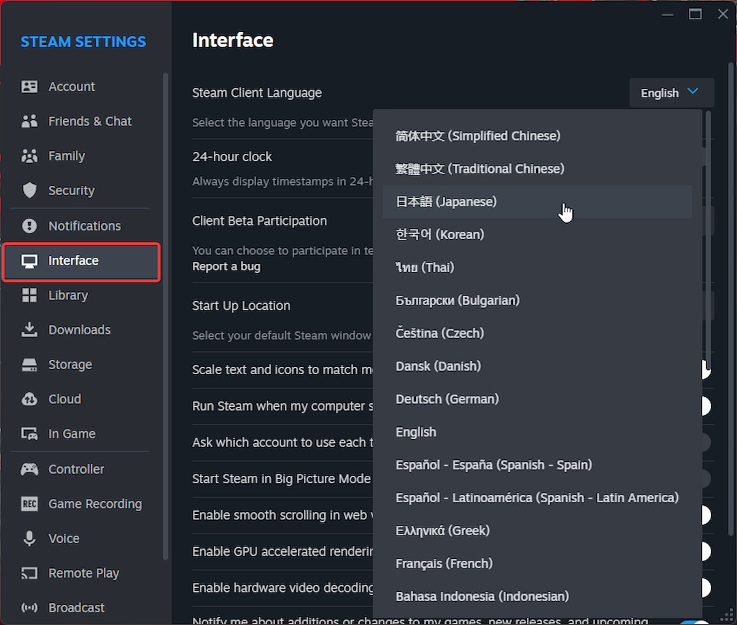737x625 pixels.
Task: Click the Family settings icon
Action: 29,156
